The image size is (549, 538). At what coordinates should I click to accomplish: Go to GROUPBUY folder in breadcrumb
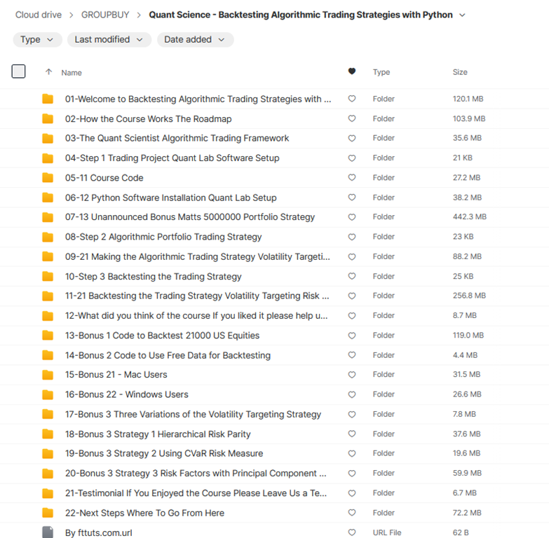(x=104, y=15)
